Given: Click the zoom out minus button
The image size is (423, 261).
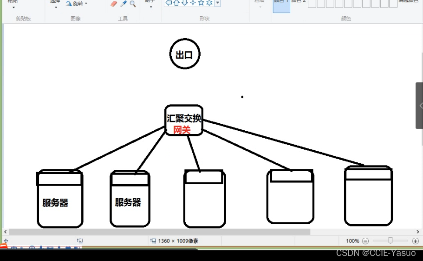Looking at the screenshot, I should [365, 241].
